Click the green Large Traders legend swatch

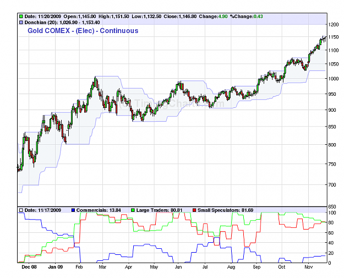click(133, 210)
